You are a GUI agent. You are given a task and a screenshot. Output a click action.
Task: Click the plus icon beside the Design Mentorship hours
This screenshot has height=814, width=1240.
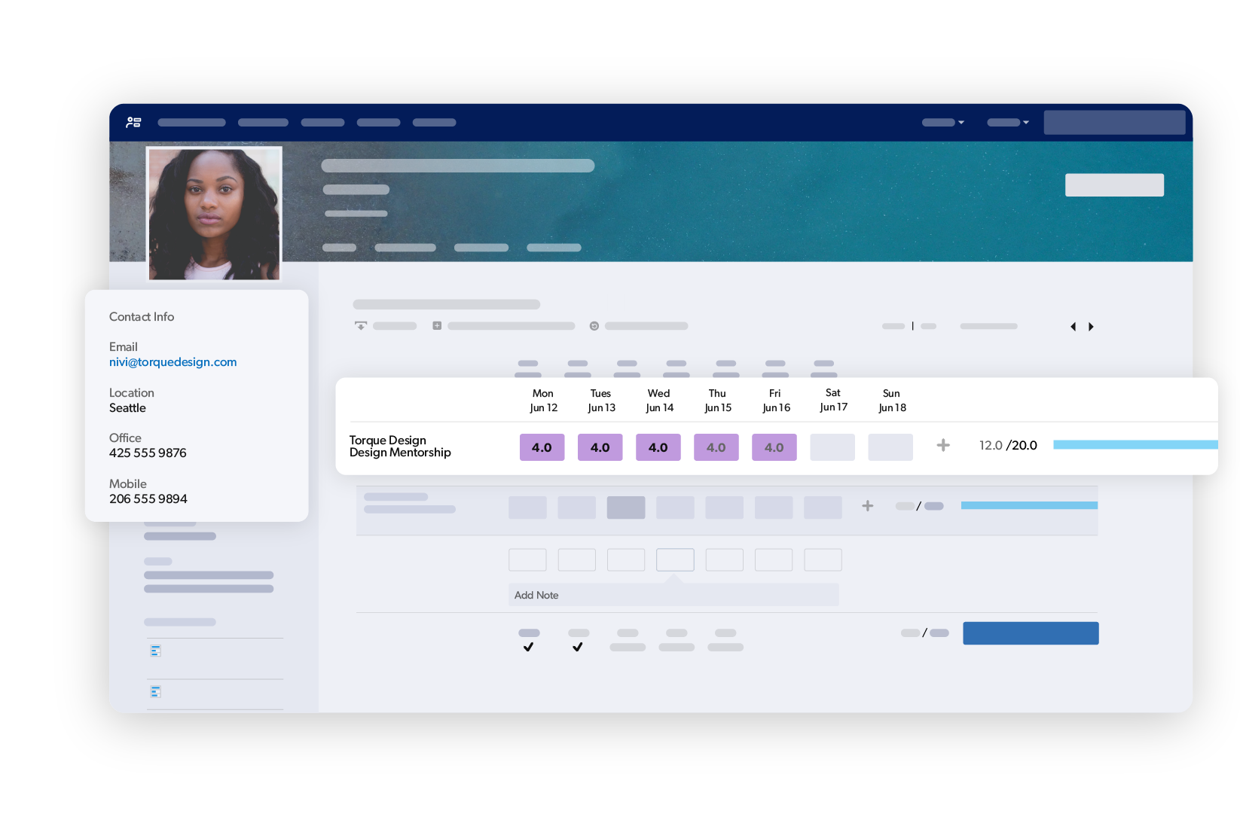click(942, 446)
